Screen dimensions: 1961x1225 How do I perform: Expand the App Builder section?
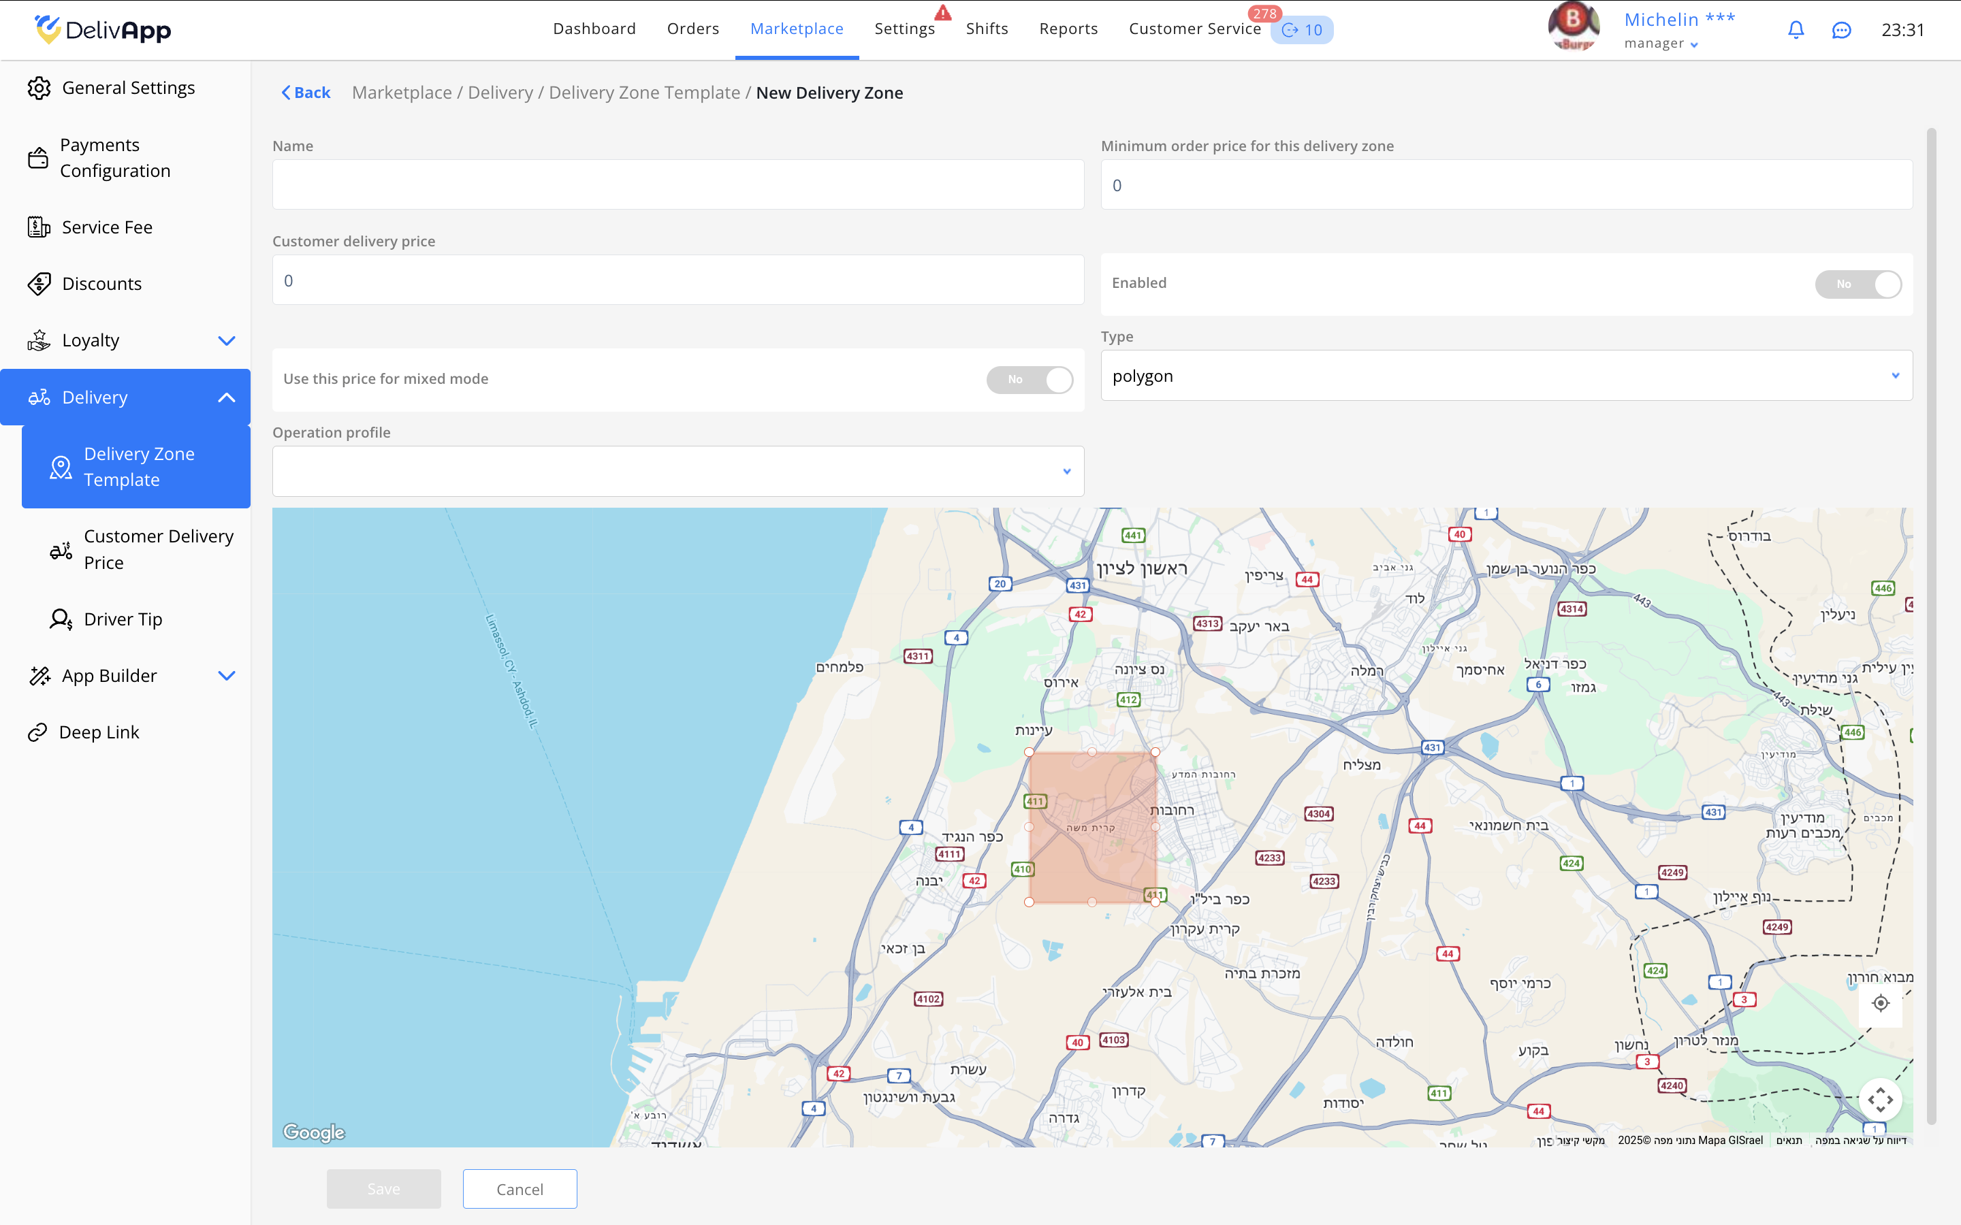[x=226, y=676]
